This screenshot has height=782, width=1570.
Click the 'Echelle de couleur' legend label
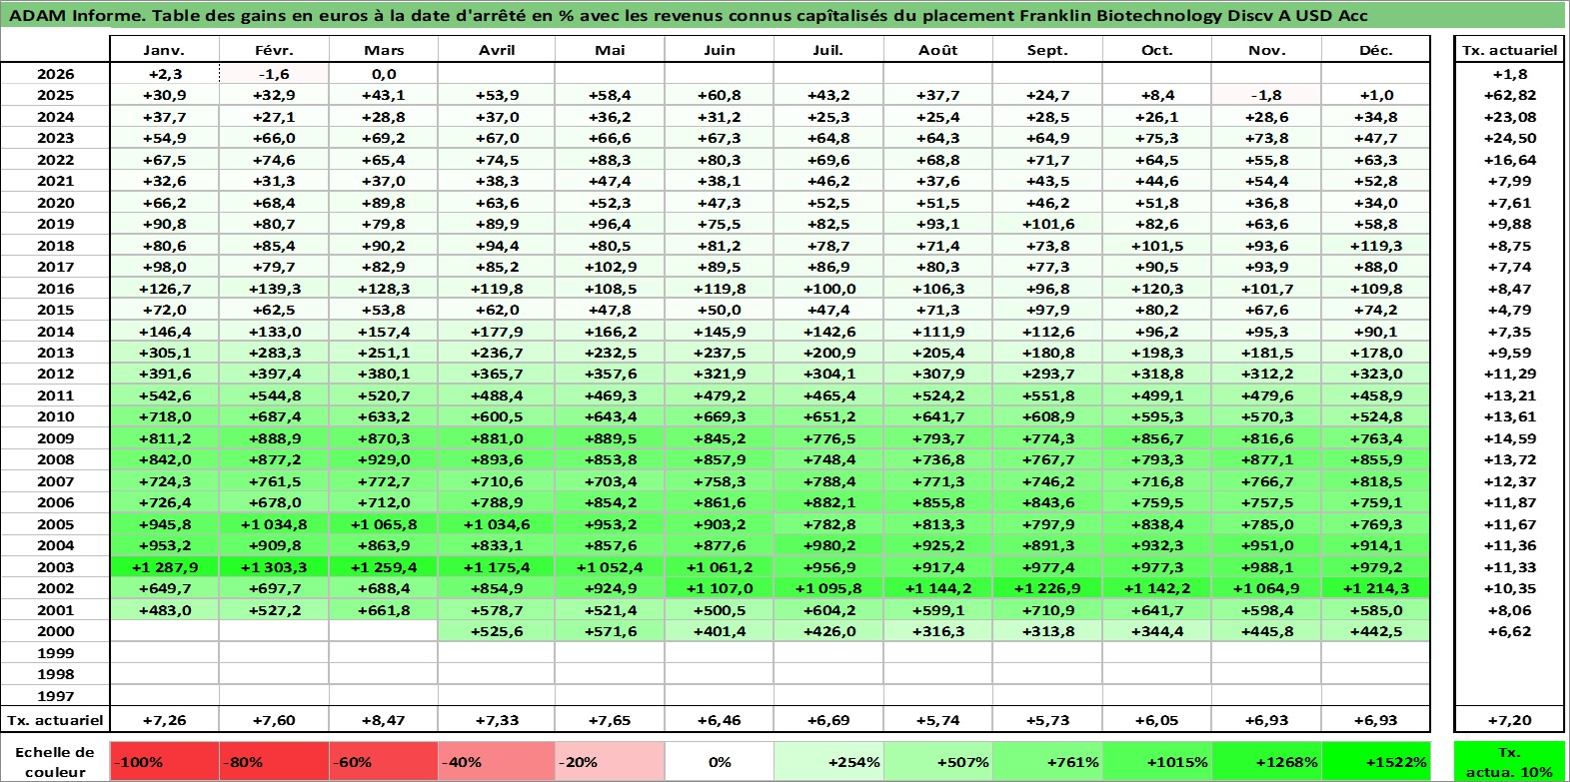(55, 762)
